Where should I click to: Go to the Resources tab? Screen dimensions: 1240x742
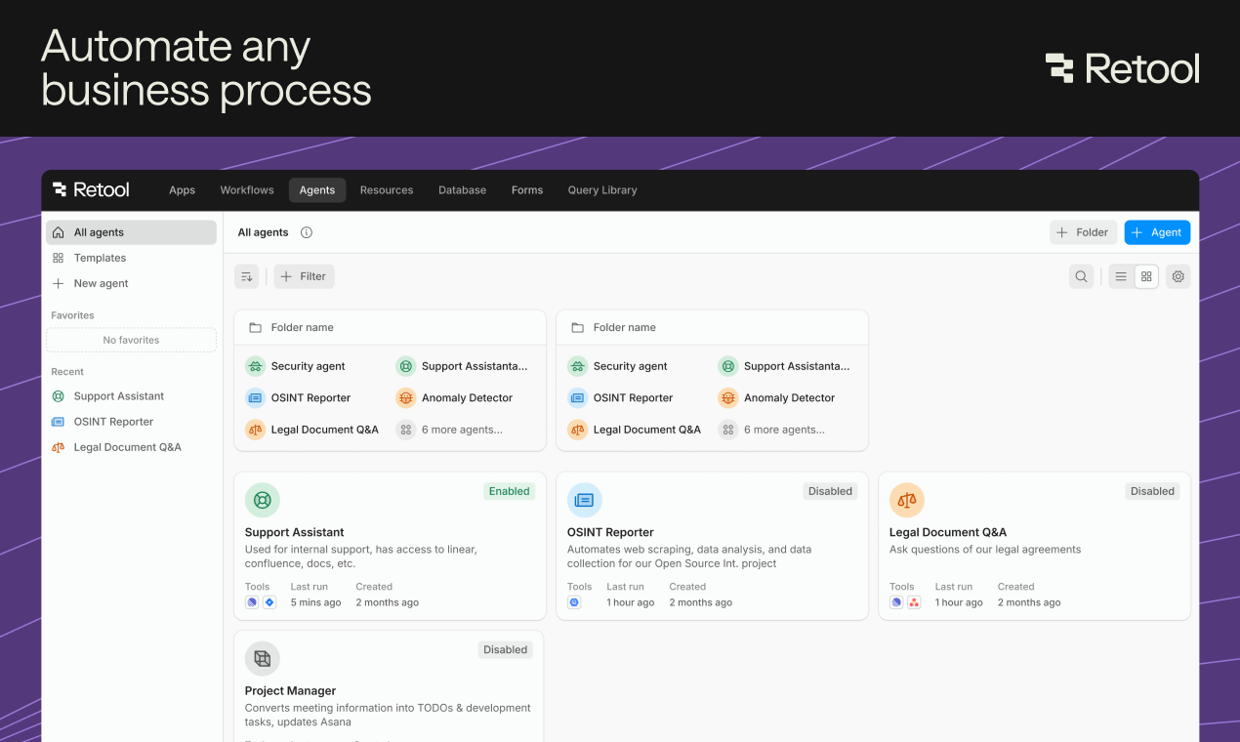387,190
